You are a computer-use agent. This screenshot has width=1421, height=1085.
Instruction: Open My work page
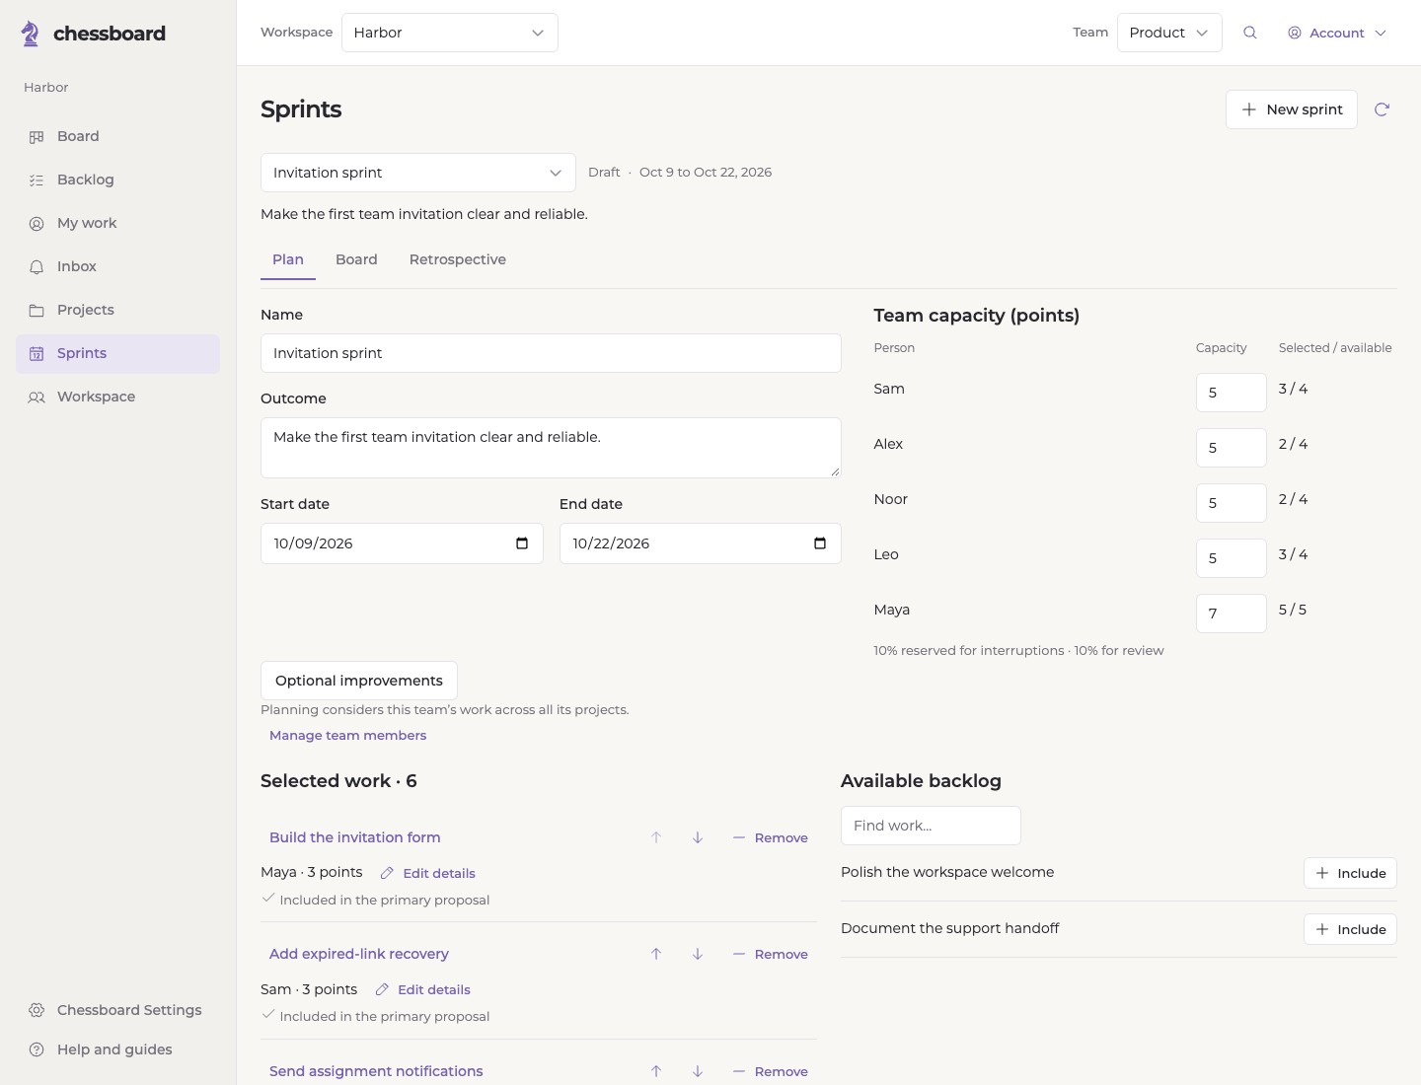point(117,224)
